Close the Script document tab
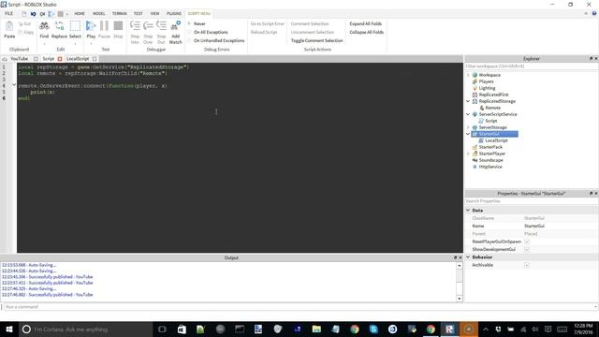 pyautogui.click(x=60, y=59)
